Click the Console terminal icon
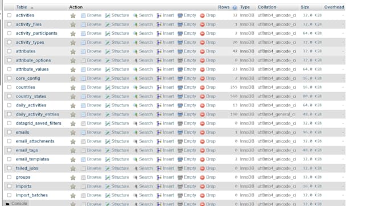387x206 pixels. coord(7,204)
